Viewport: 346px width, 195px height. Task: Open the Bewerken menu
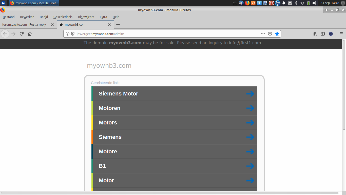click(27, 17)
